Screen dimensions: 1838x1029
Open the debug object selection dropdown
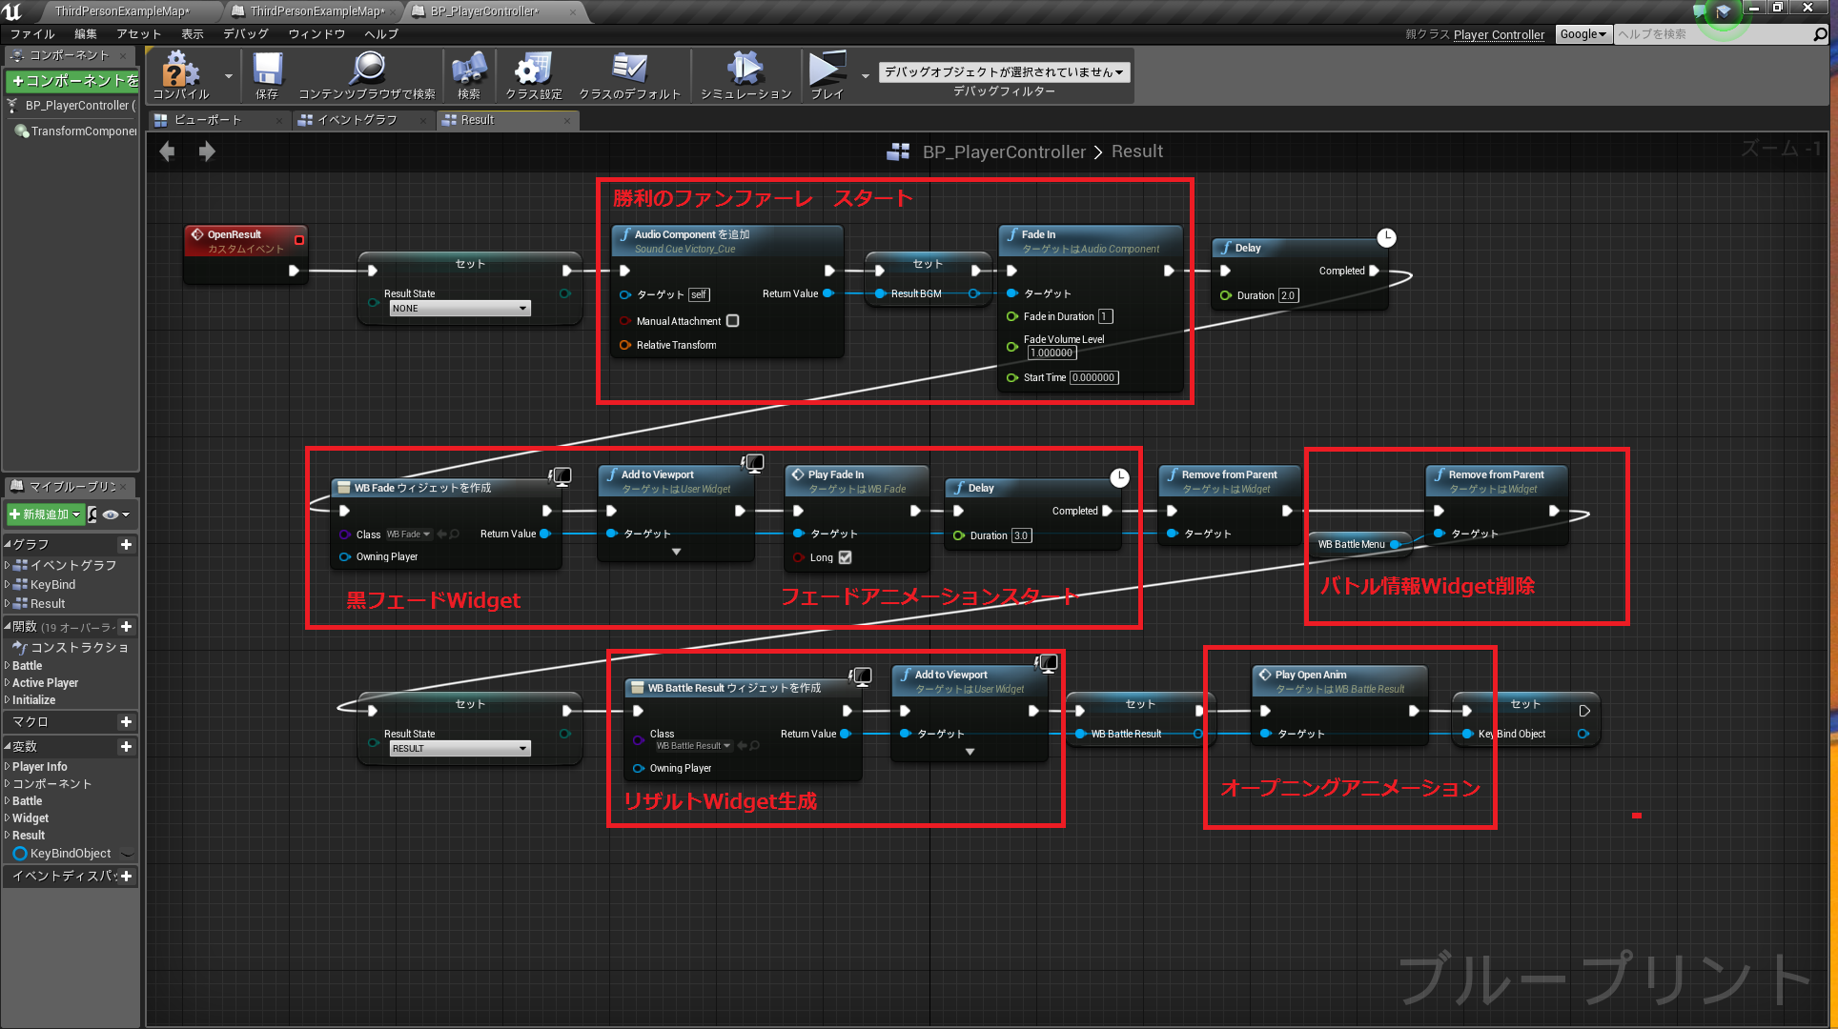[1003, 72]
